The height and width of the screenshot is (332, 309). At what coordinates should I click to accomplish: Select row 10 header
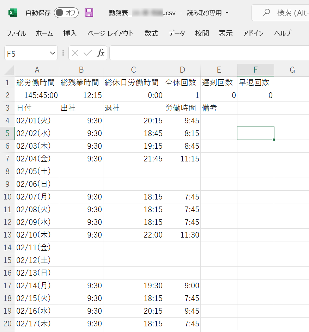[7, 197]
